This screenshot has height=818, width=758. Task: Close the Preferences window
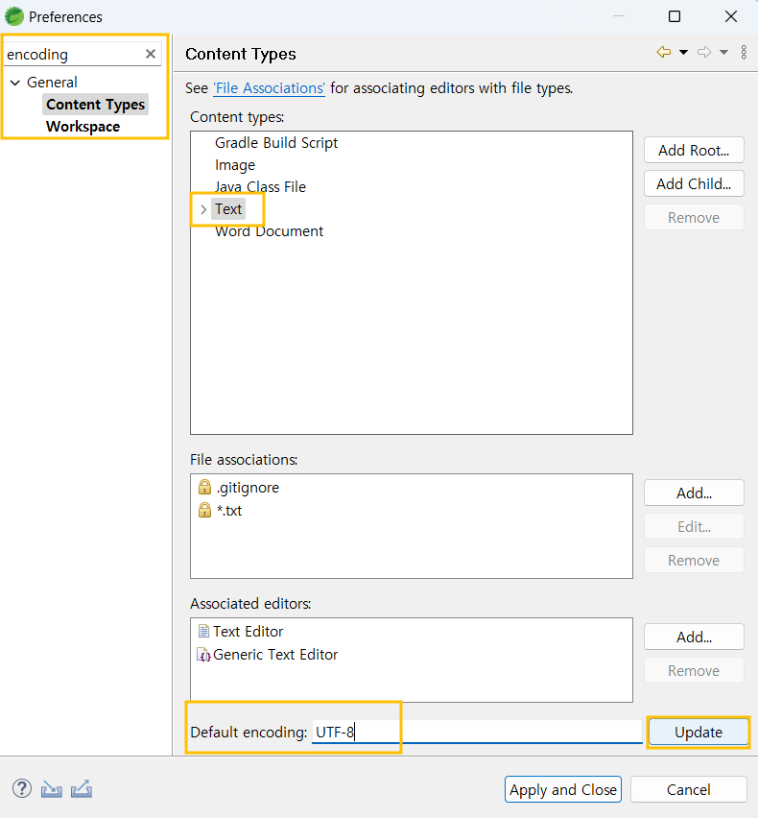click(x=731, y=16)
